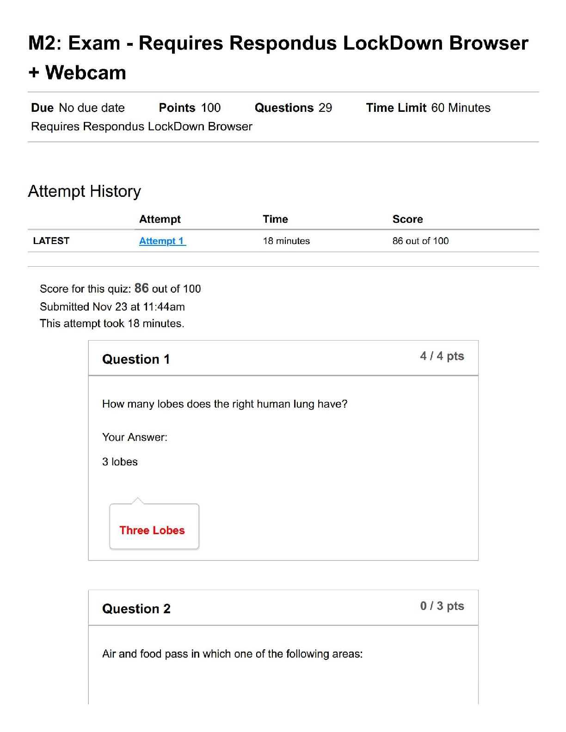Viewport: 566px width, 732px height.
Task: Click the Three Lobes feedback bubble
Action: [152, 530]
